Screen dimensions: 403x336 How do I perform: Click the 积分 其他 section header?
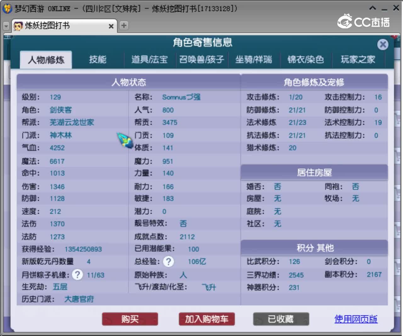(x=314, y=248)
